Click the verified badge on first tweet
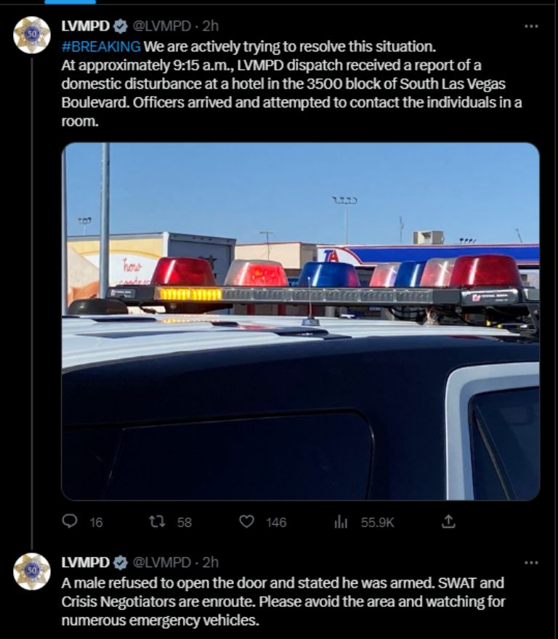 click(x=120, y=26)
